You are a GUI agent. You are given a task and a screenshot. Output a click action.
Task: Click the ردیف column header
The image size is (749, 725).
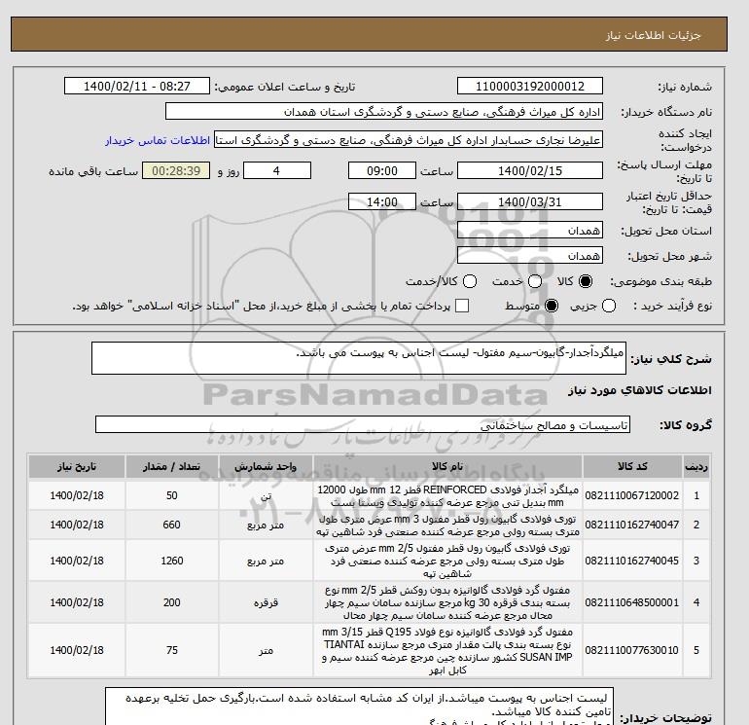695,466
